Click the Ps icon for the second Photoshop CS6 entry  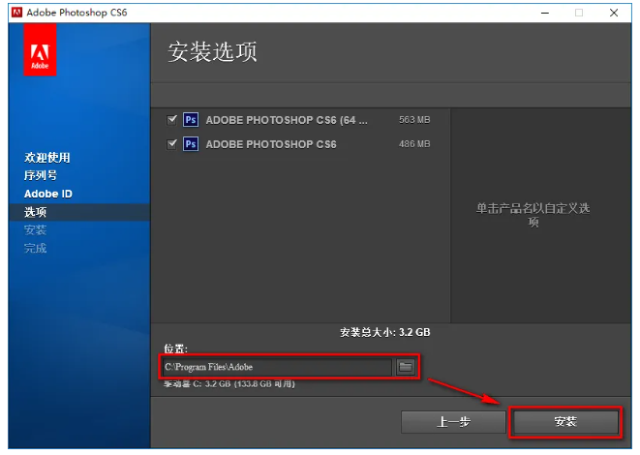191,144
